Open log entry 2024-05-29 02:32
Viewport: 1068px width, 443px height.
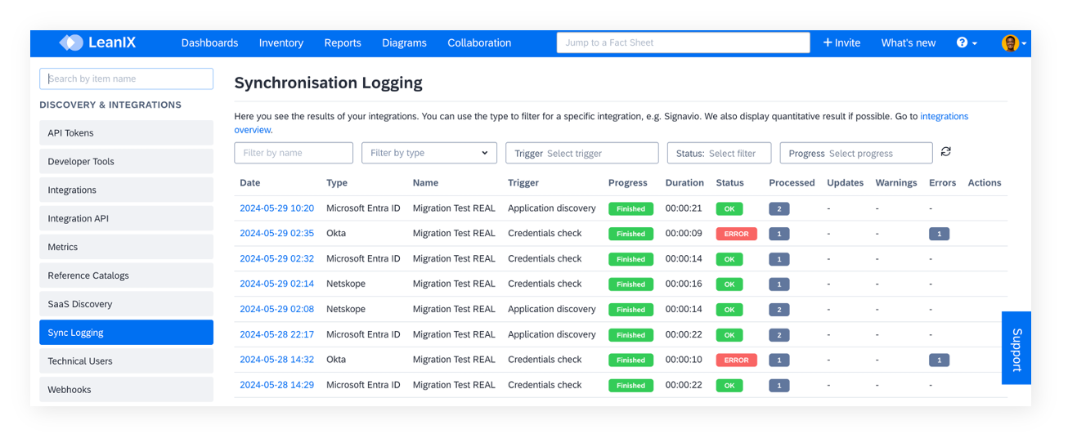point(276,258)
